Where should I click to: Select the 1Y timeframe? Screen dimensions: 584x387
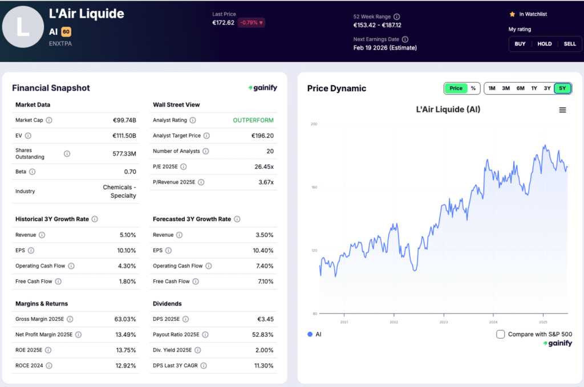point(533,88)
